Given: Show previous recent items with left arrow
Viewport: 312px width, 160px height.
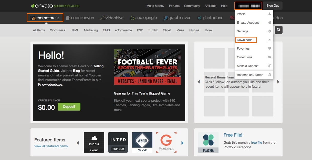Looking at the screenshot, I should tap(199, 82).
